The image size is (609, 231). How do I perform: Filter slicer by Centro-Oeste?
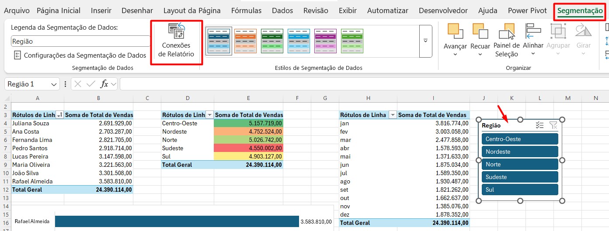[520, 139]
